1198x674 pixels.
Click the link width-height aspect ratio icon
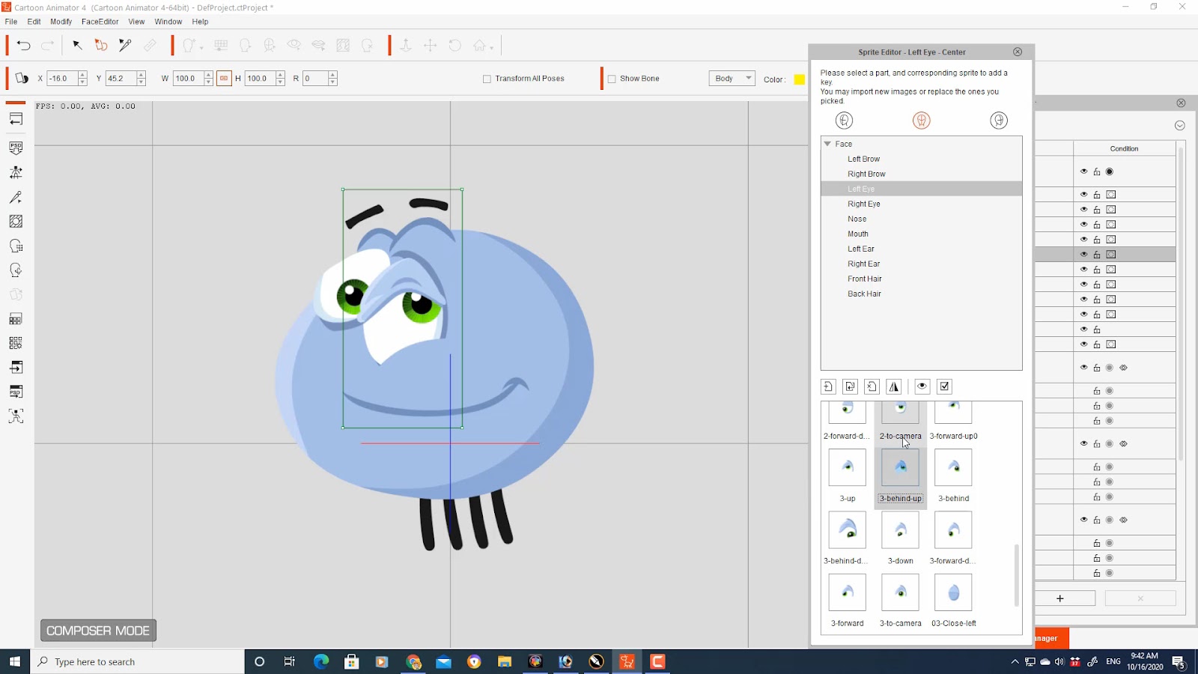(224, 79)
